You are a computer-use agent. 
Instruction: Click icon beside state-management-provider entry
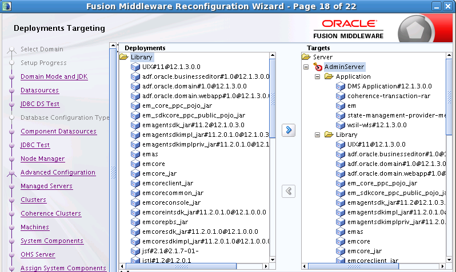coord(340,115)
